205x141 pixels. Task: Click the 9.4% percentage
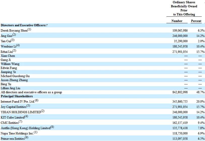coord(201,123)
